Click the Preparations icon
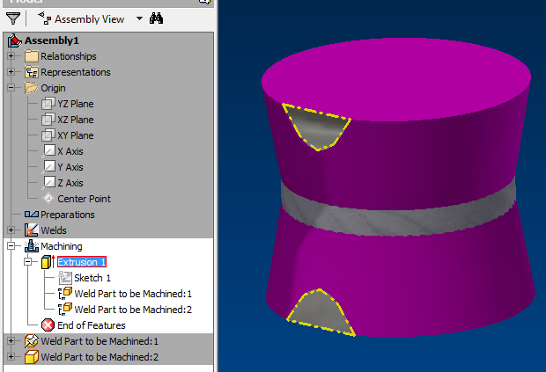This screenshot has width=546, height=372. [32, 215]
